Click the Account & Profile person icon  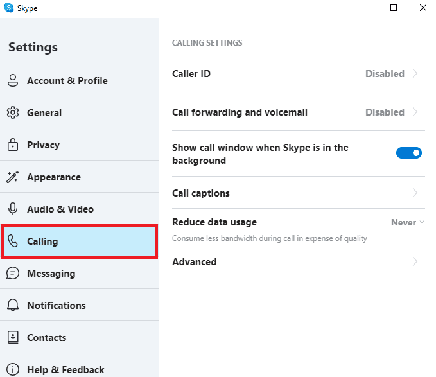[13, 81]
